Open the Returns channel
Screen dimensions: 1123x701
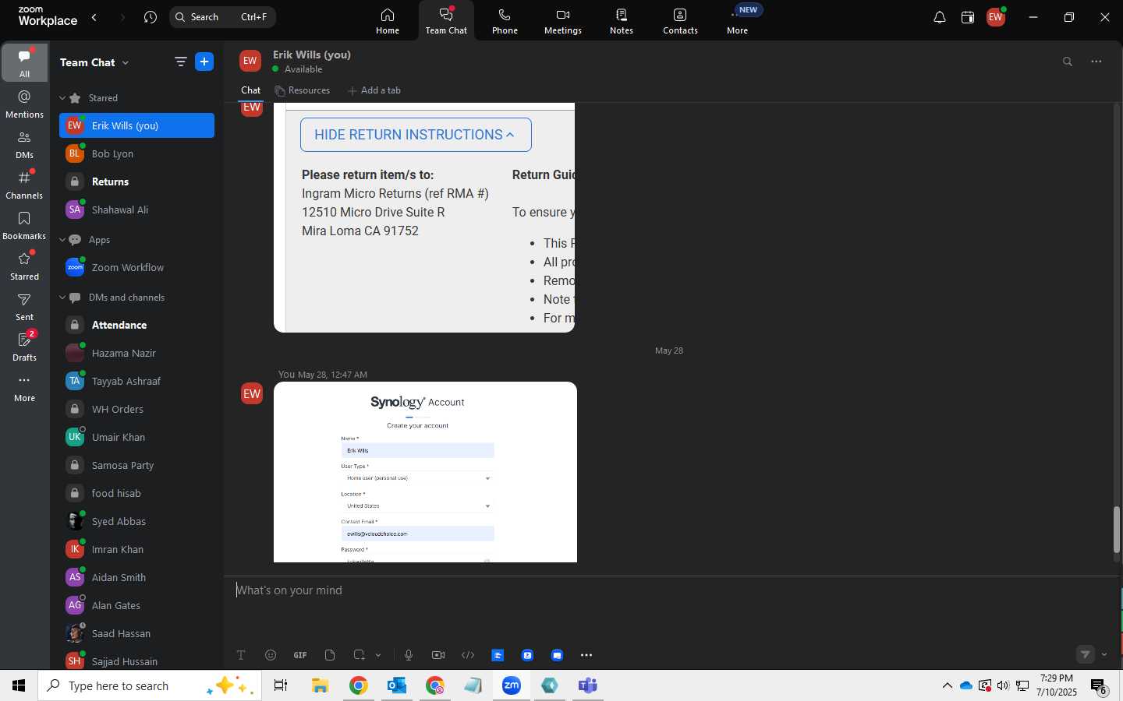tap(136, 181)
